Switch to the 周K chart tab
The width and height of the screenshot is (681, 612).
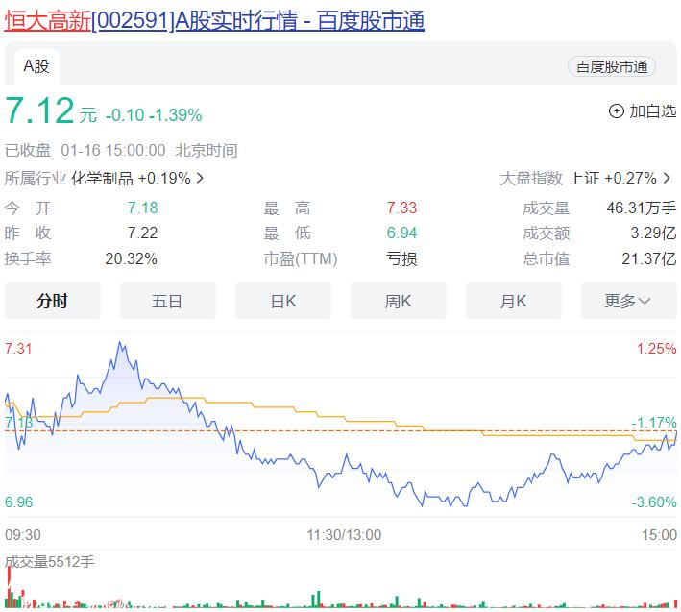point(399,301)
